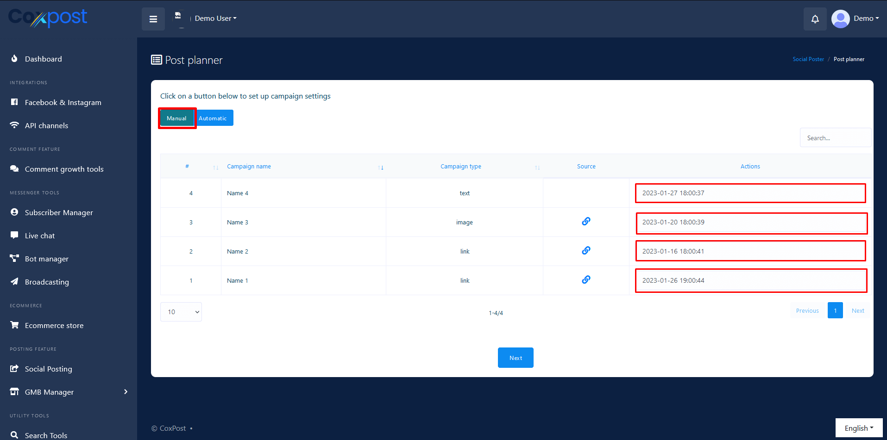Open rows-per-page dropdown showing 10

tap(181, 312)
